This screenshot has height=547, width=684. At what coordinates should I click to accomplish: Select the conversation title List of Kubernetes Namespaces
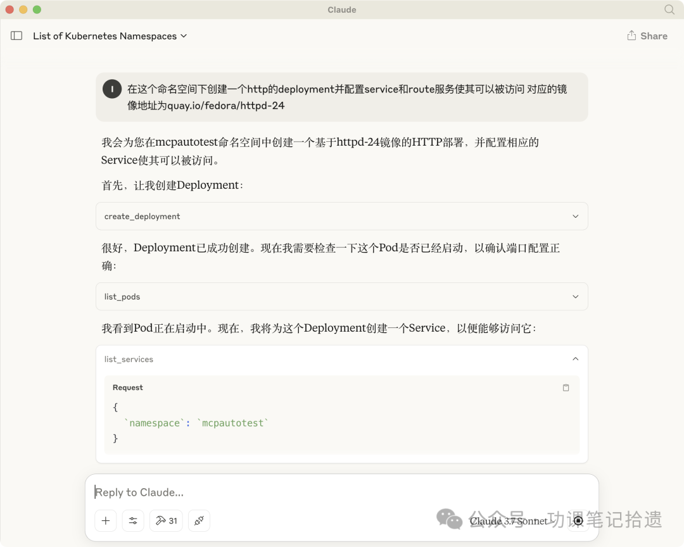pos(104,36)
